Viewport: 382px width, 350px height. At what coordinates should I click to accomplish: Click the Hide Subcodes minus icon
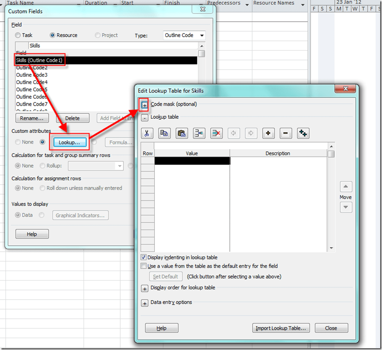point(286,133)
